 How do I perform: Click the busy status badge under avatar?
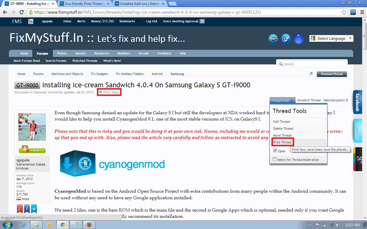[32, 150]
